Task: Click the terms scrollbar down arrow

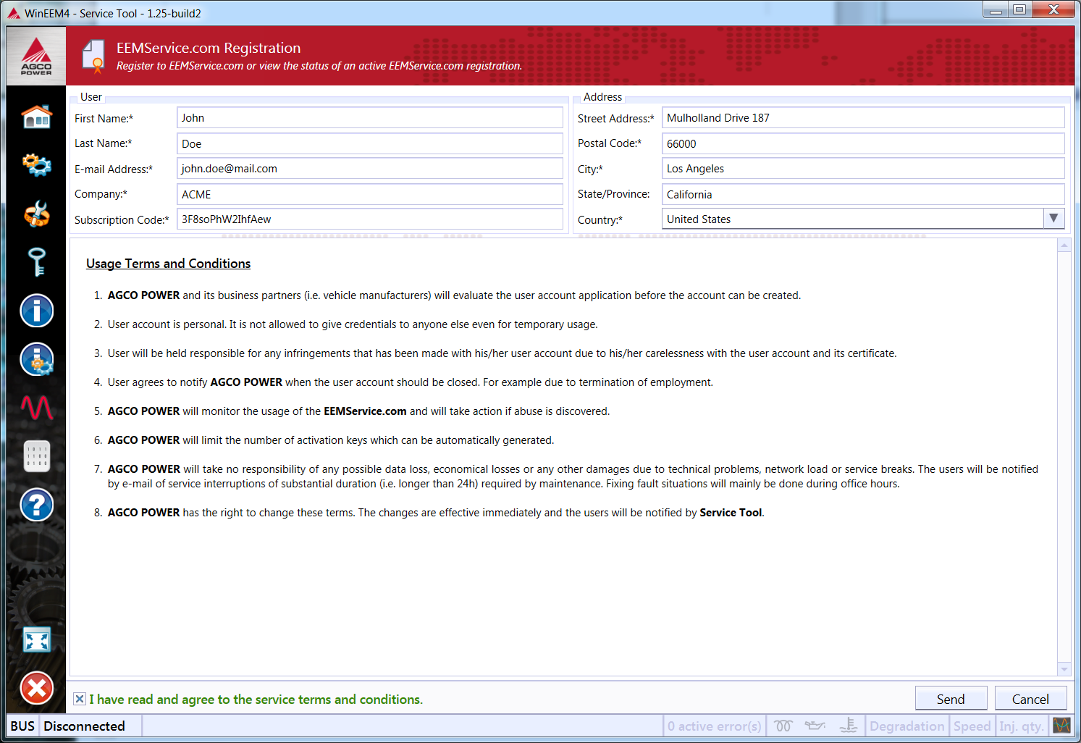Action: pos(1064,669)
